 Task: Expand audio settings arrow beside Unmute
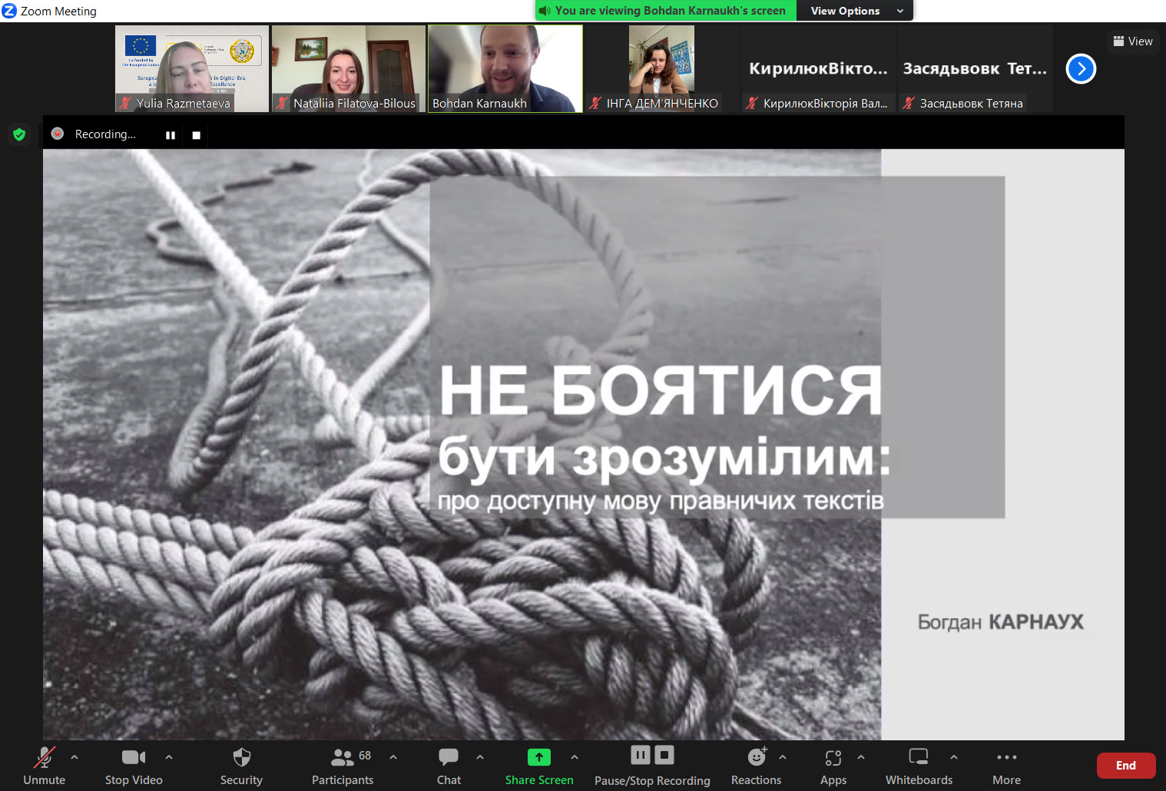click(x=75, y=757)
